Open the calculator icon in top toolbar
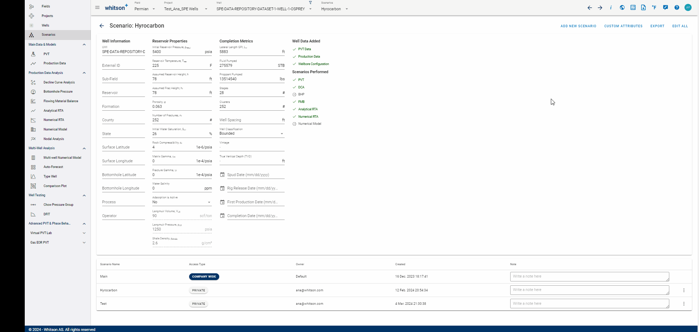The width and height of the screenshot is (699, 332). point(633,7)
